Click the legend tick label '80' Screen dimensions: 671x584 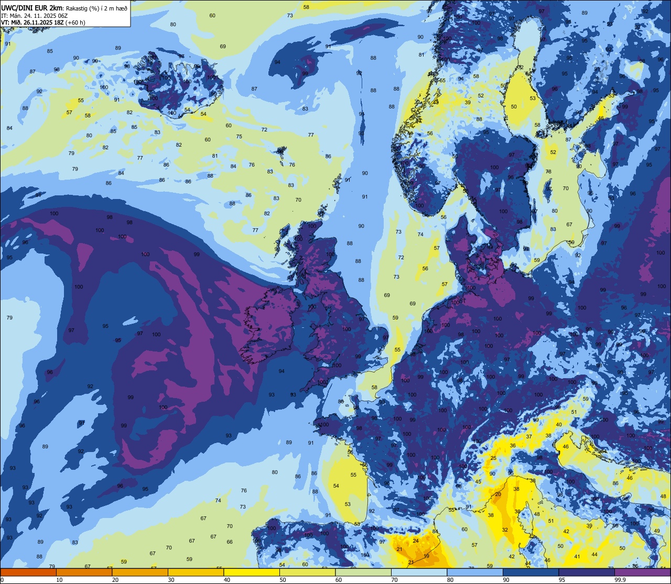[x=450, y=580]
